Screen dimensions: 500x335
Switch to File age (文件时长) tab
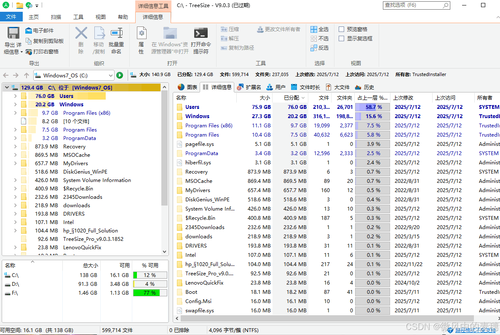coord(305,87)
